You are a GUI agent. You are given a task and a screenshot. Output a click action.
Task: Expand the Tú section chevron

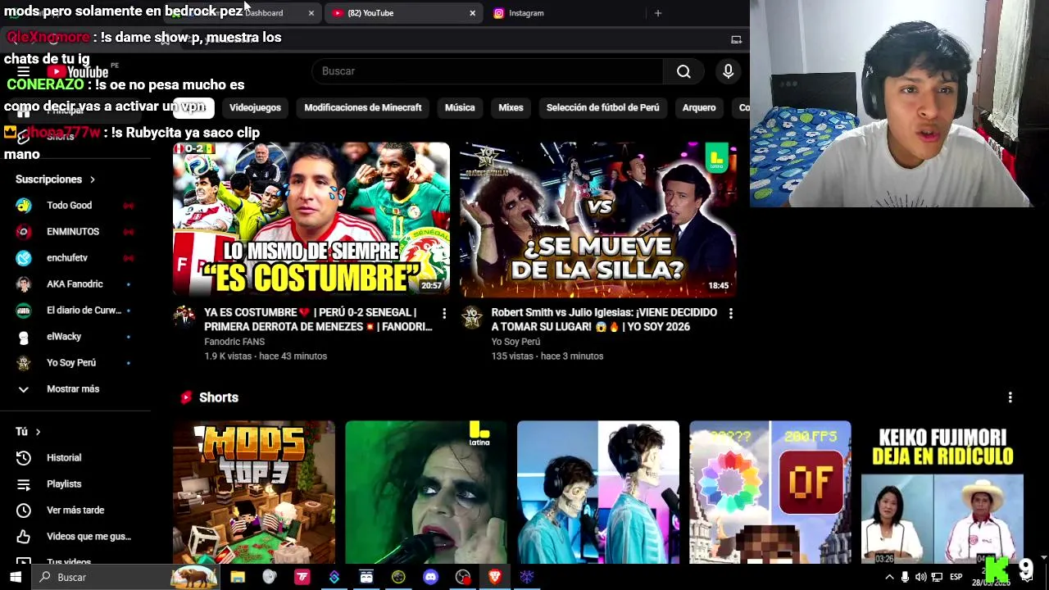coord(38,431)
